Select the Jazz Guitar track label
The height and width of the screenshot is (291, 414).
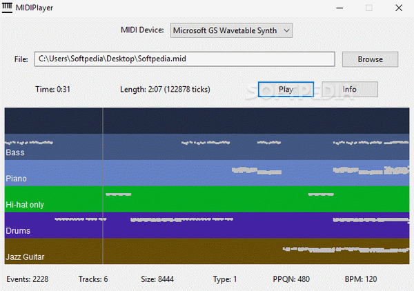25,257
